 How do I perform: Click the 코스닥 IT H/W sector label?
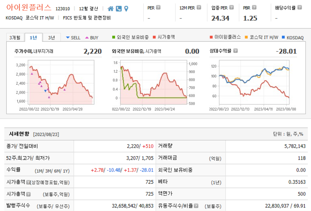click(40, 18)
